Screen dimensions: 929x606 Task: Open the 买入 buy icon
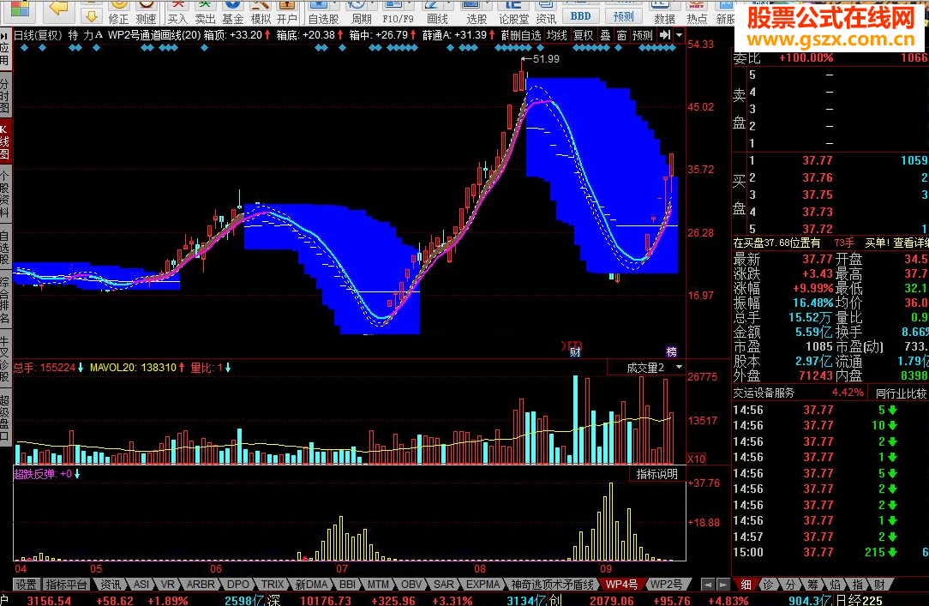(x=177, y=13)
